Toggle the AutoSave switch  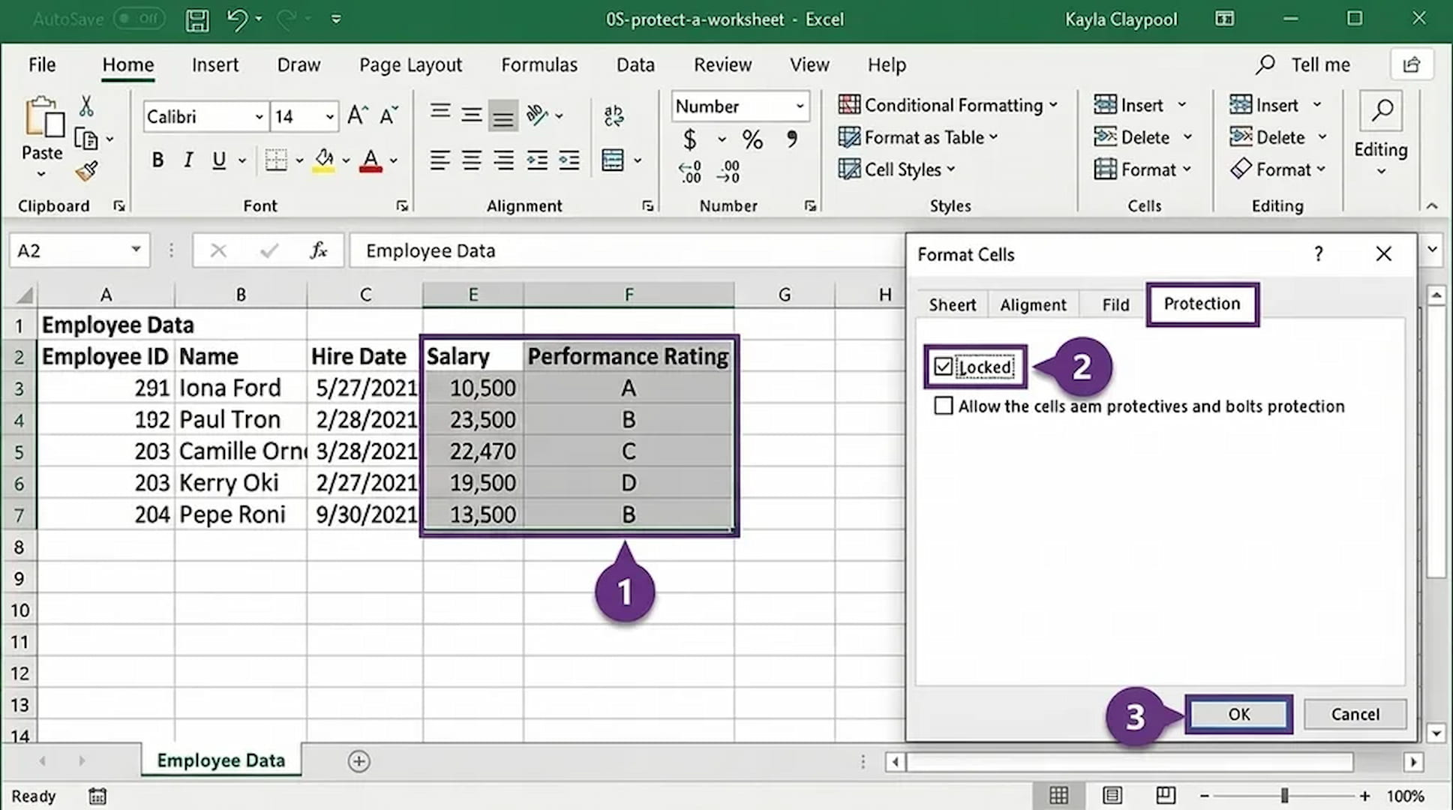pos(140,19)
